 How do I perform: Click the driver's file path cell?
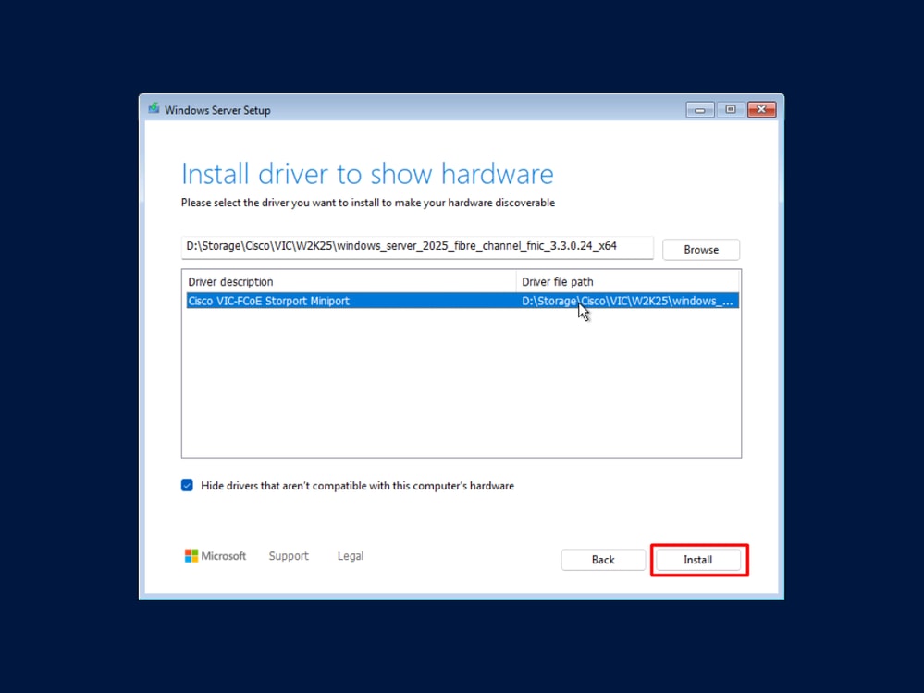(x=629, y=301)
